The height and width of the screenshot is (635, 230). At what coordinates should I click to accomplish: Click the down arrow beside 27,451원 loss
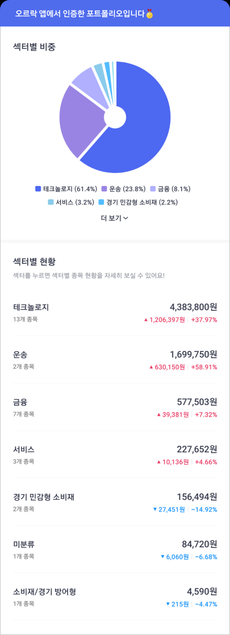pos(155,509)
